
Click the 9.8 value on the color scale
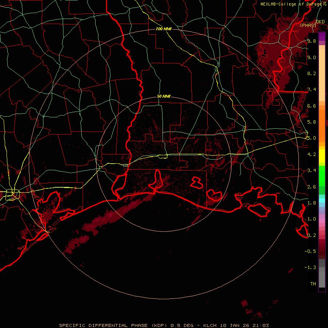tap(312, 41)
